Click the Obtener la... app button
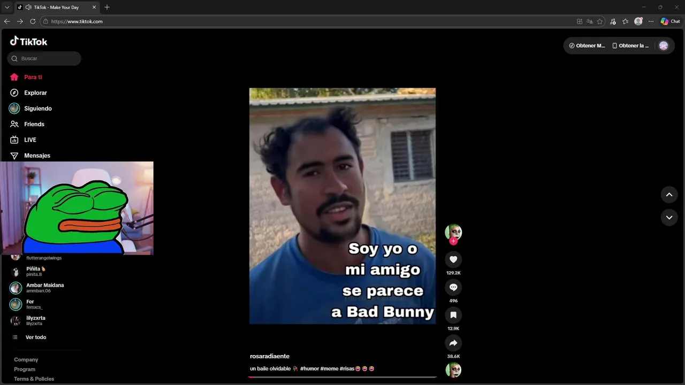 click(x=631, y=45)
